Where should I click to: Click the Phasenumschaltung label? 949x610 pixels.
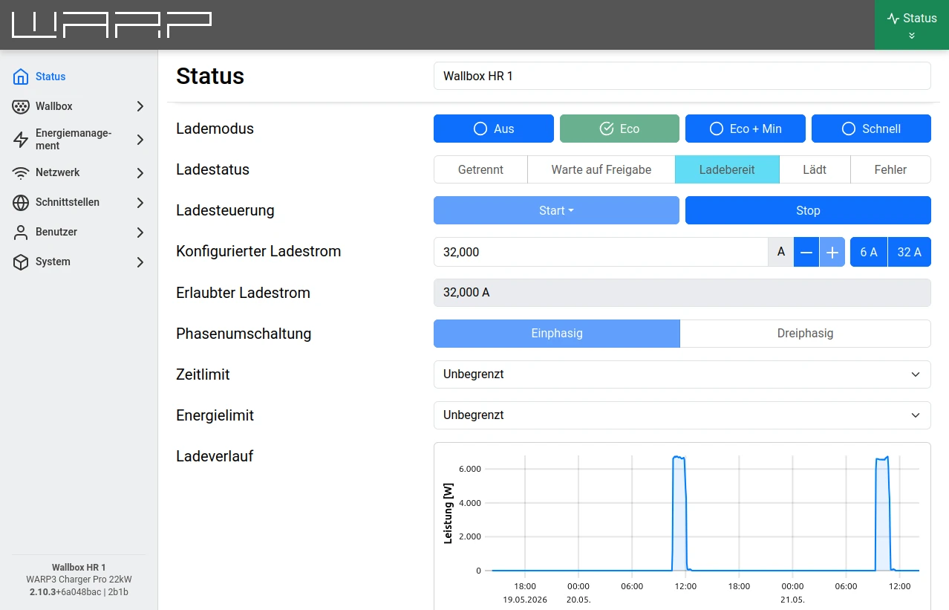244,334
